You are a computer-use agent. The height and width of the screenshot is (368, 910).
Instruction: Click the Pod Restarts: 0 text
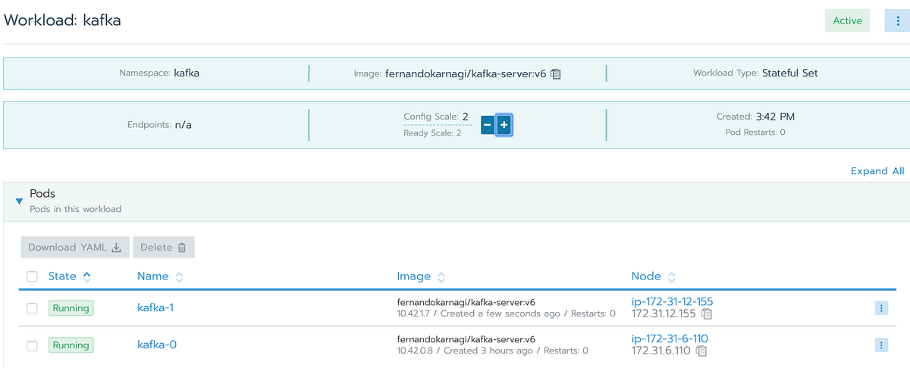755,132
